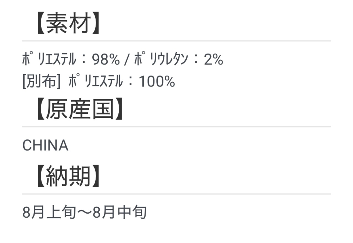Click the 【原産国】 section heading

pyautogui.click(x=80, y=109)
